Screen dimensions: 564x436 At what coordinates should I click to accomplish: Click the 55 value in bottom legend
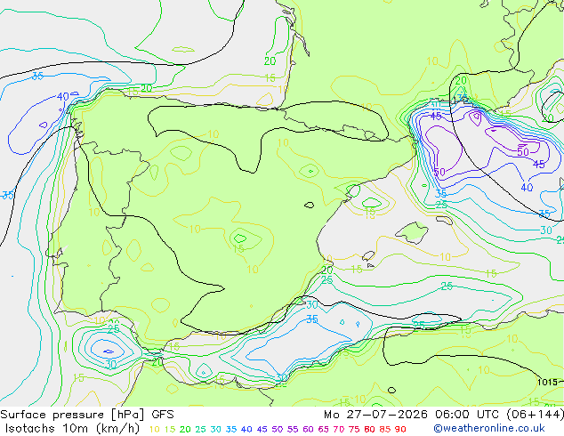coord(293,429)
